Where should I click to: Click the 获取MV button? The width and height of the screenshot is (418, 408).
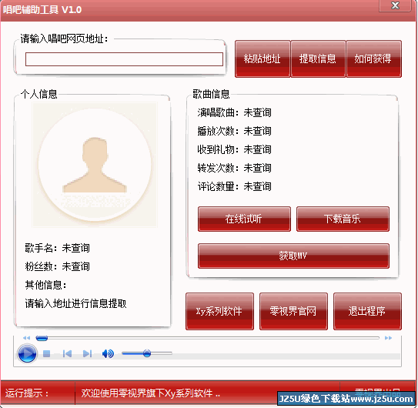[x=293, y=256]
